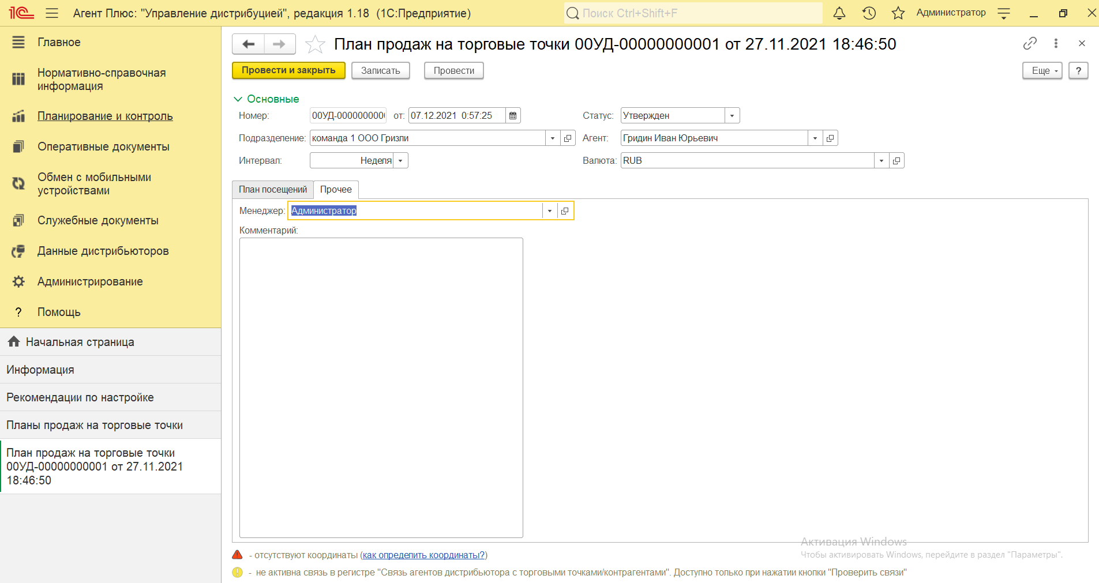Switch to План посещений tab
Screen dimensions: 1099x583
(273, 189)
